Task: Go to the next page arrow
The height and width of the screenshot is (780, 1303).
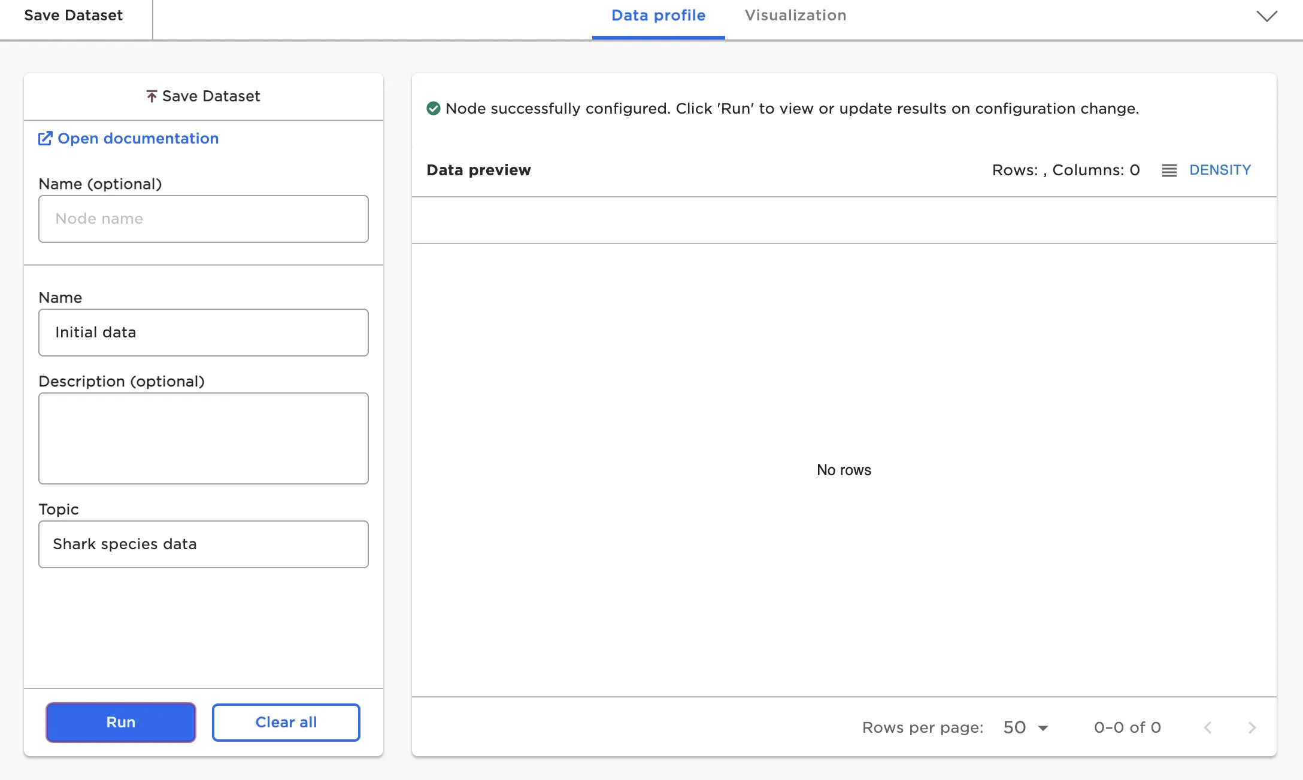Action: pyautogui.click(x=1252, y=727)
